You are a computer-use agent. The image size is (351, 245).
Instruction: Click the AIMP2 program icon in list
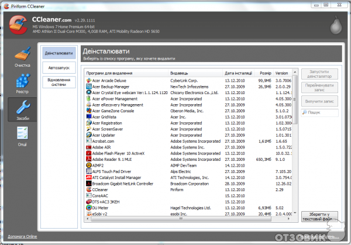click(88, 165)
